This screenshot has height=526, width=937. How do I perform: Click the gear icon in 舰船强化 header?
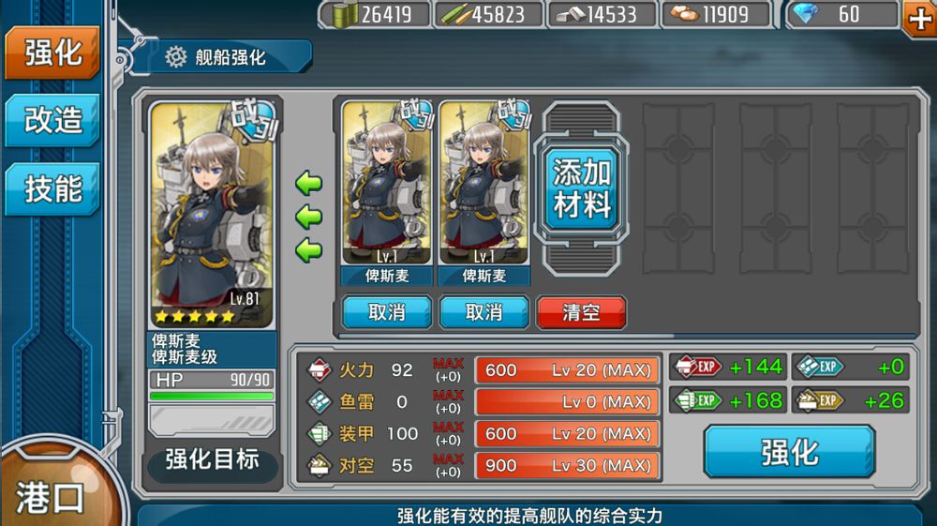point(176,57)
